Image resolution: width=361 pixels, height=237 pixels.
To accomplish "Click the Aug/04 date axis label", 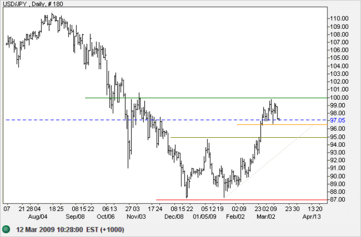I will tap(37, 217).
